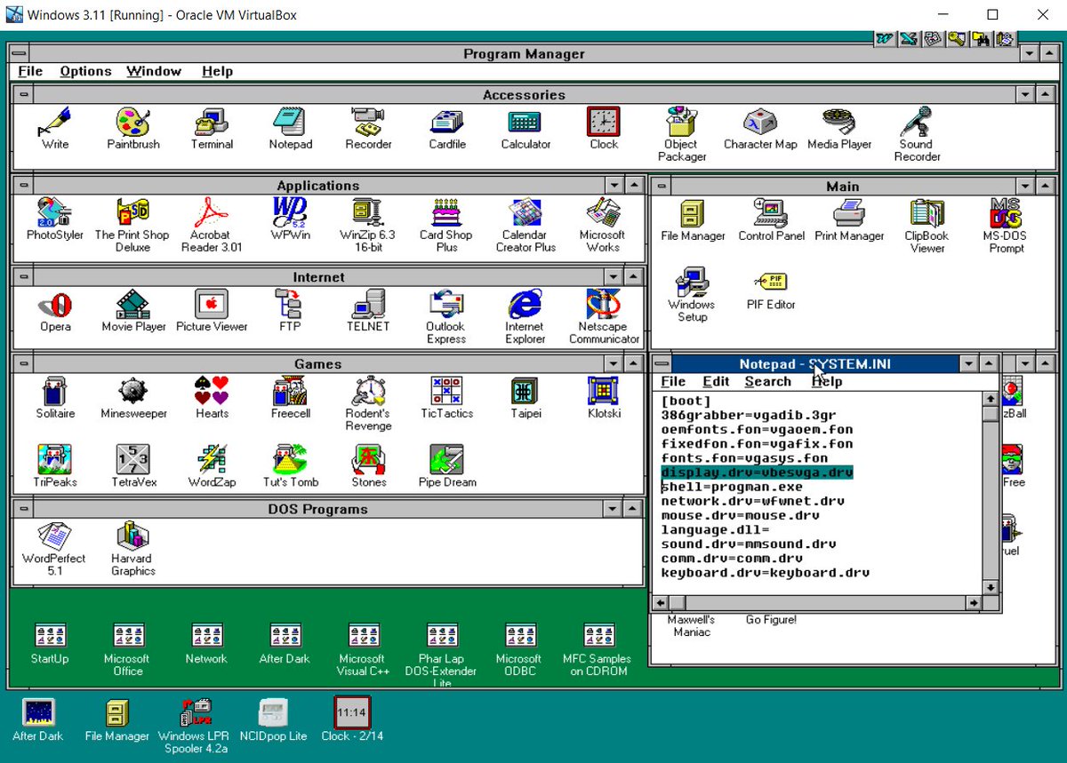
Task: Open Notepad control-menu box
Action: pyautogui.click(x=662, y=364)
